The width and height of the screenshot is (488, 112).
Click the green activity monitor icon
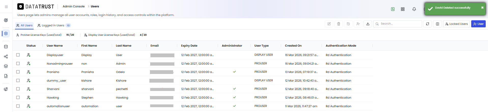click(x=393, y=9)
